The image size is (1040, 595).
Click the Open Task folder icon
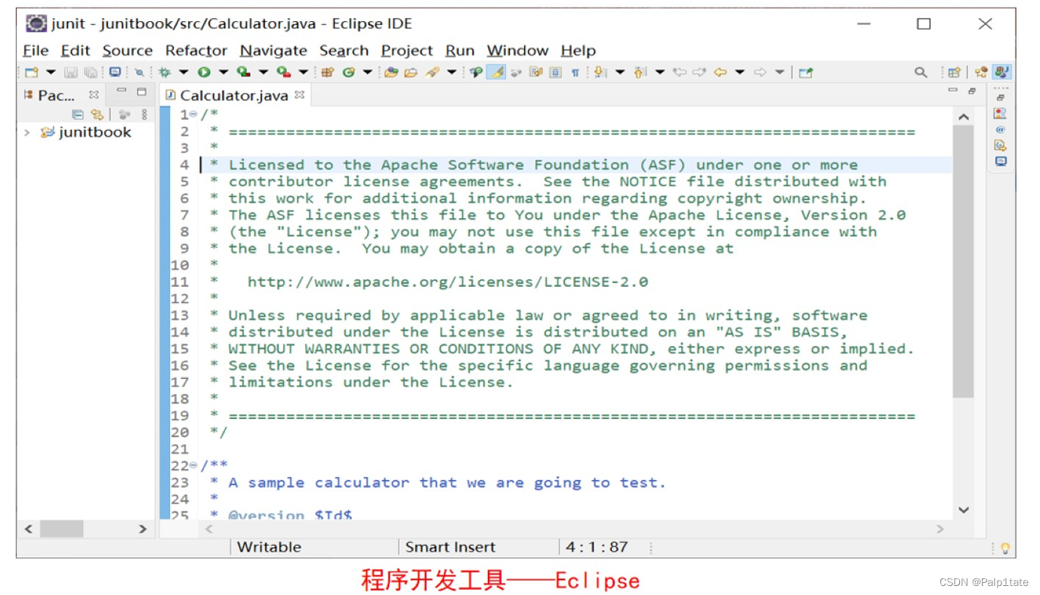(x=411, y=72)
